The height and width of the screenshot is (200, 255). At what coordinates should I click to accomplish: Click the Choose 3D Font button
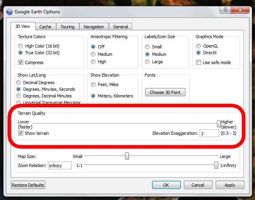tap(165, 92)
